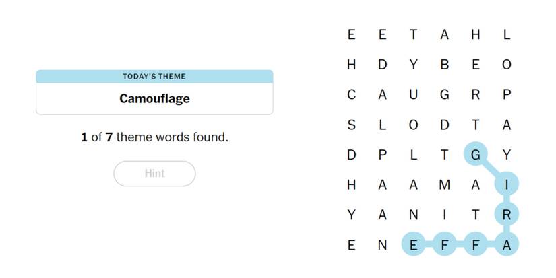Screen dimensions: 556x278
Task: Tap the letter C in the grid
Action: pos(351,95)
